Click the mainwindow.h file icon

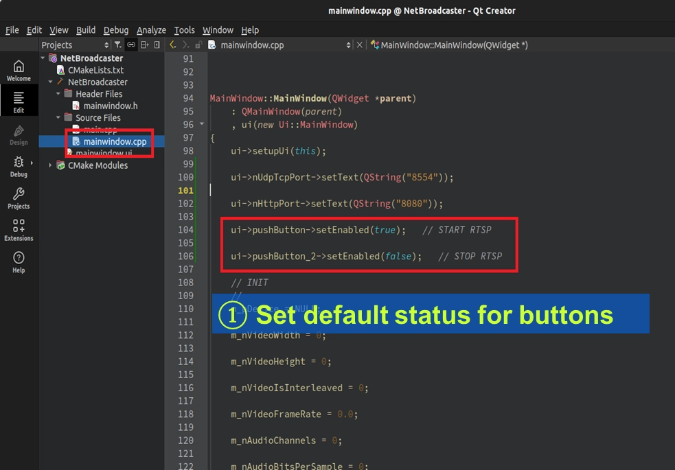click(x=76, y=106)
